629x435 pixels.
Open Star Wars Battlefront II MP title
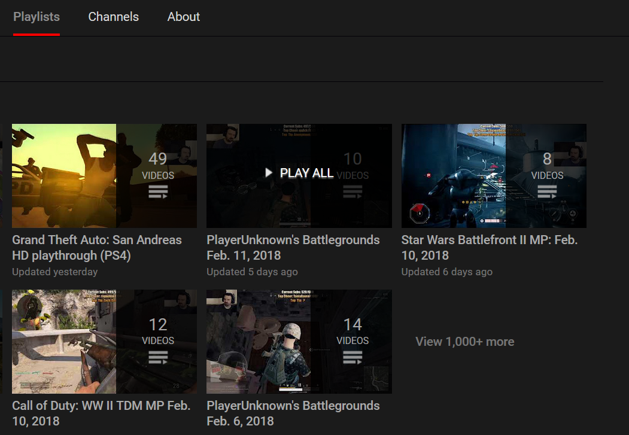point(490,247)
